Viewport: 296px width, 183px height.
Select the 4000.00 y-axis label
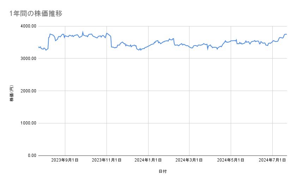[28, 26]
